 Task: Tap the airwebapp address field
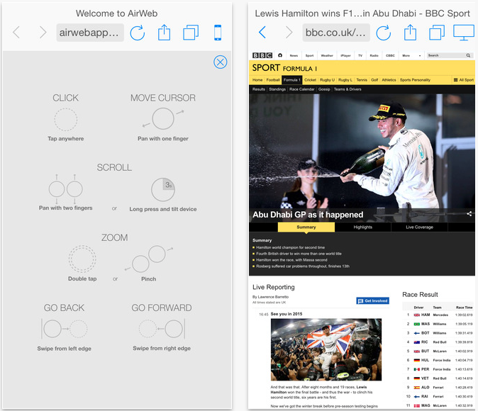(x=90, y=33)
